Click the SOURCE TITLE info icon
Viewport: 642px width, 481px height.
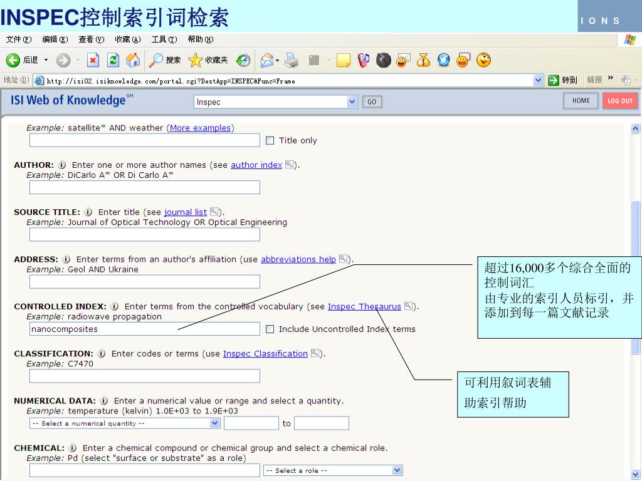88,212
